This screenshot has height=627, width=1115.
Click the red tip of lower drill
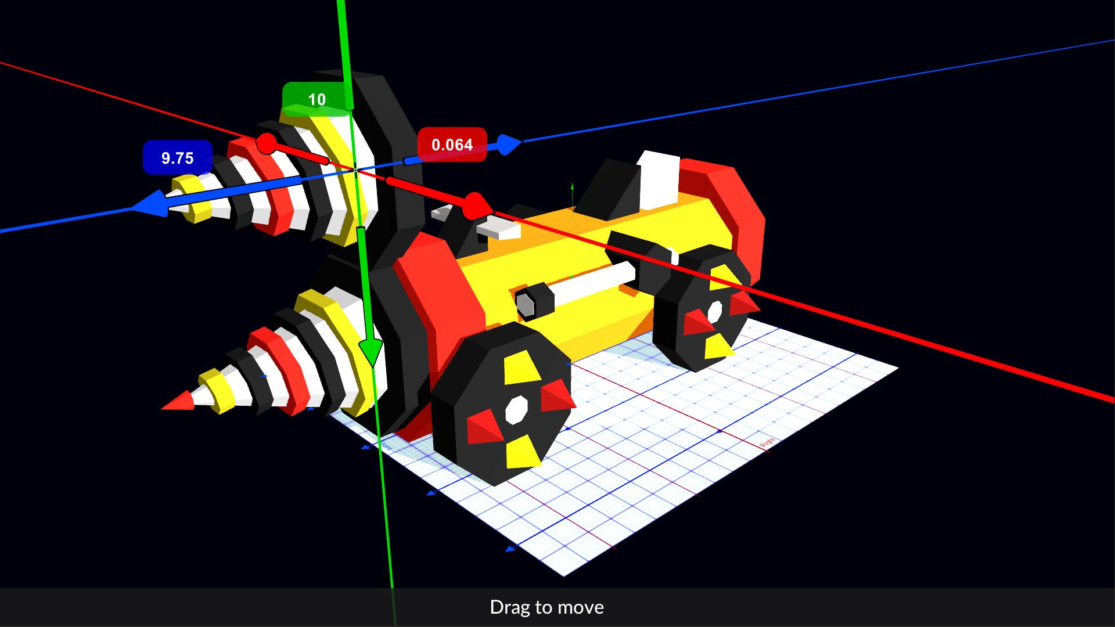[180, 402]
